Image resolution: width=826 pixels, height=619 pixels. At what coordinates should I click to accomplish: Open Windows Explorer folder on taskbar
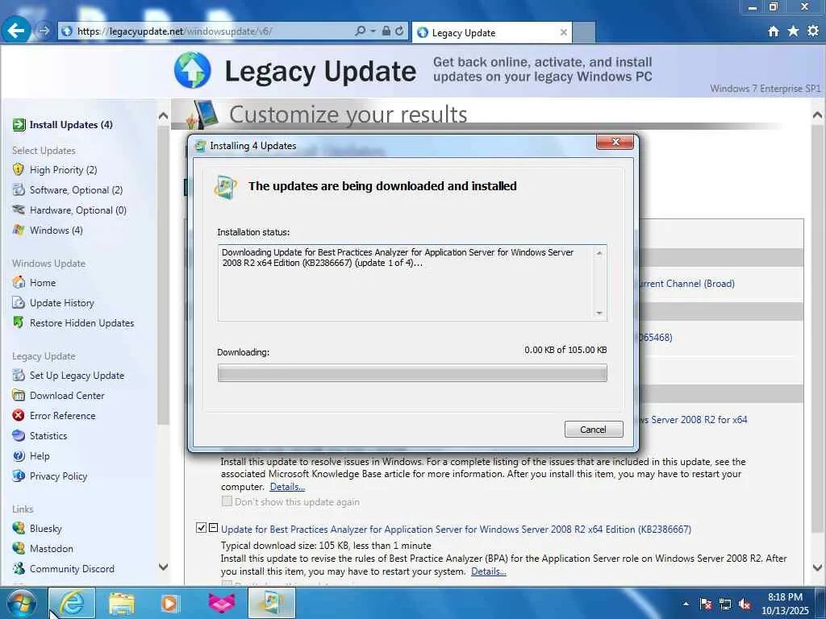[x=122, y=603]
